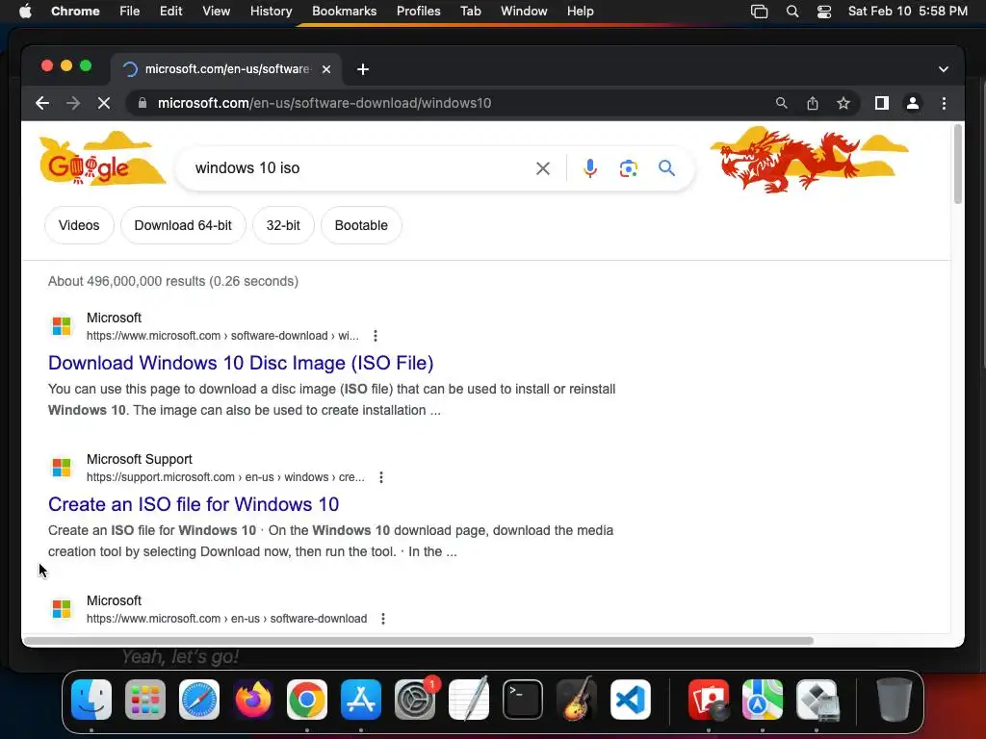
Task: Click the blue search magnifier button
Action: tap(666, 168)
